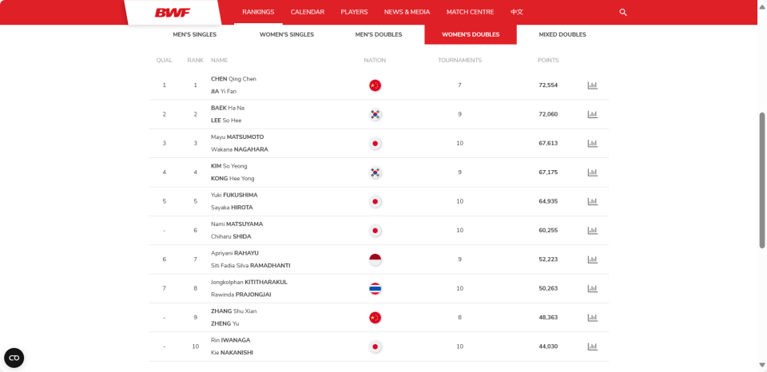Open Chiharu Shida player profile

tap(231, 236)
